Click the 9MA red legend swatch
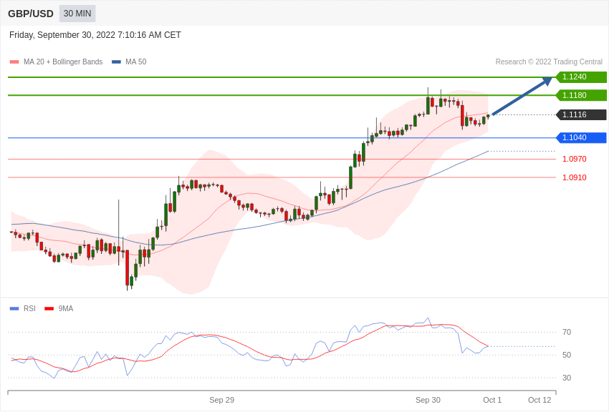This screenshot has height=412, width=609. [49, 309]
